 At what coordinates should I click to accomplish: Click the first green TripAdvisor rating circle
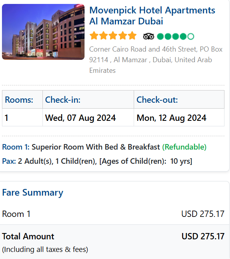point(160,37)
